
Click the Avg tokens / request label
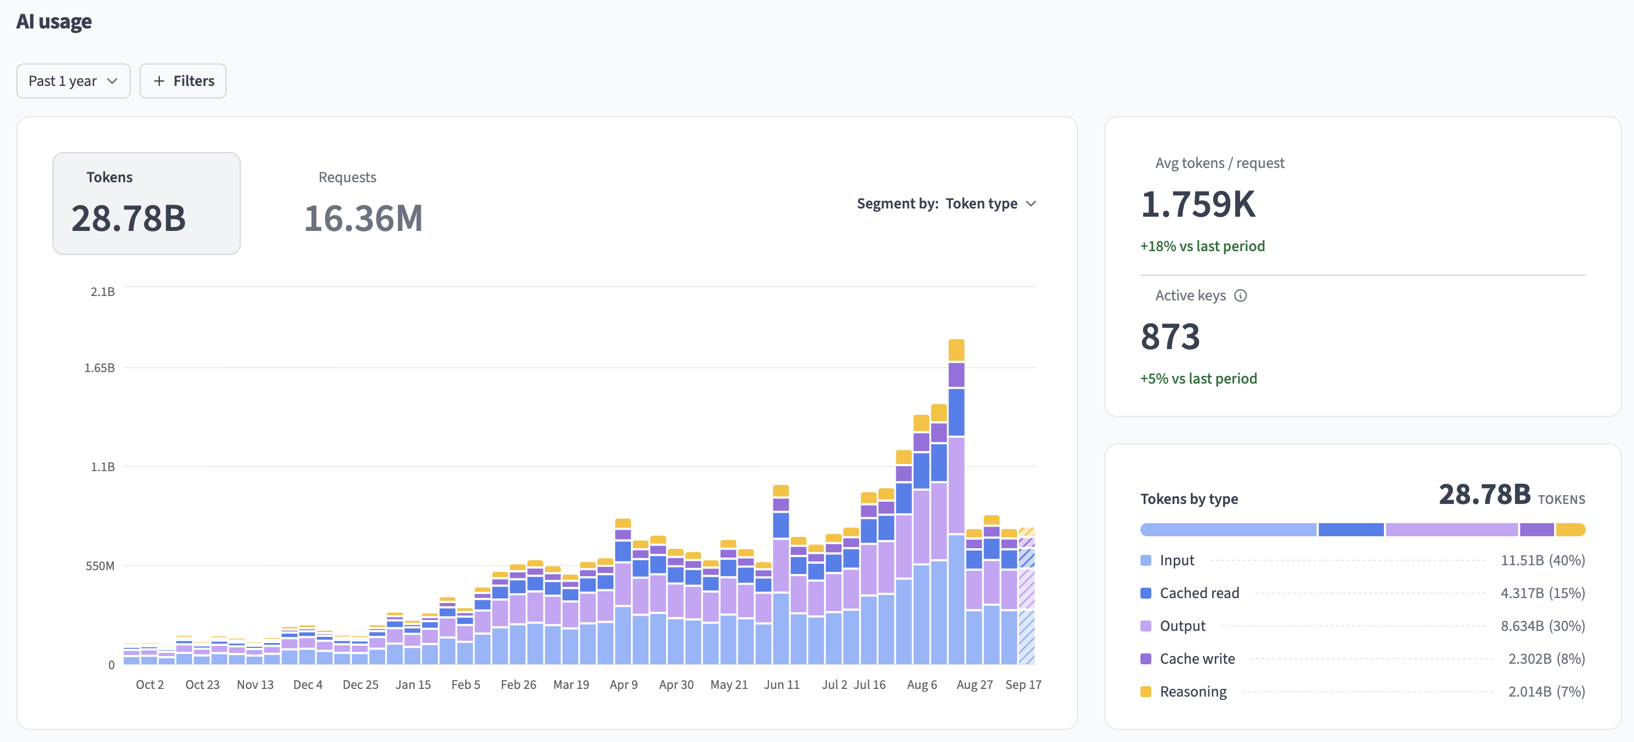pyautogui.click(x=1219, y=163)
